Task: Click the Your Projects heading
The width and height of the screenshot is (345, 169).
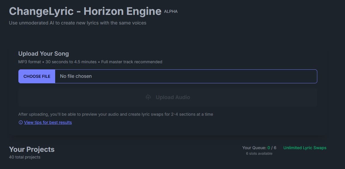Action: coord(32,149)
